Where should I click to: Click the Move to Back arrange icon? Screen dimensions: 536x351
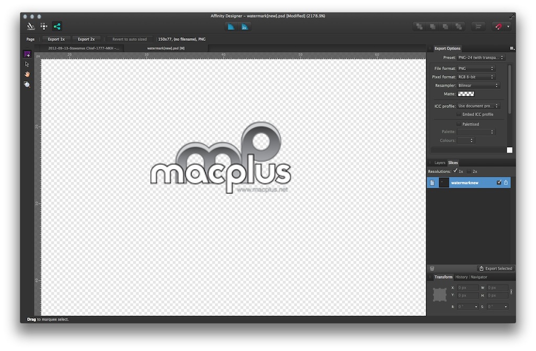(x=459, y=27)
